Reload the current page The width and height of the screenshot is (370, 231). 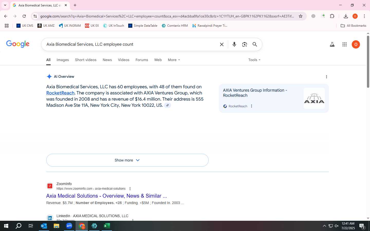24,16
